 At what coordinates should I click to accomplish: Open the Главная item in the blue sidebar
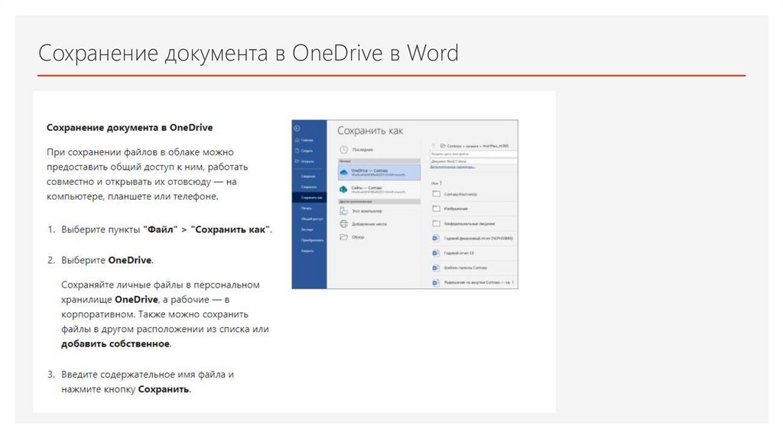click(304, 140)
